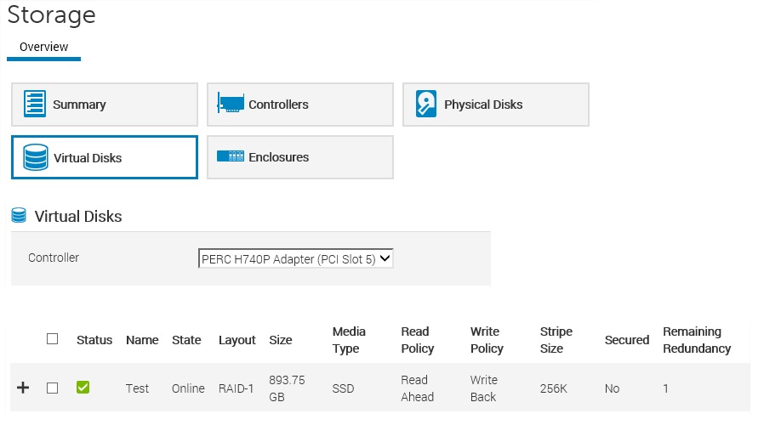Click the Size column header
This screenshot has height=425, width=764.
[281, 340]
